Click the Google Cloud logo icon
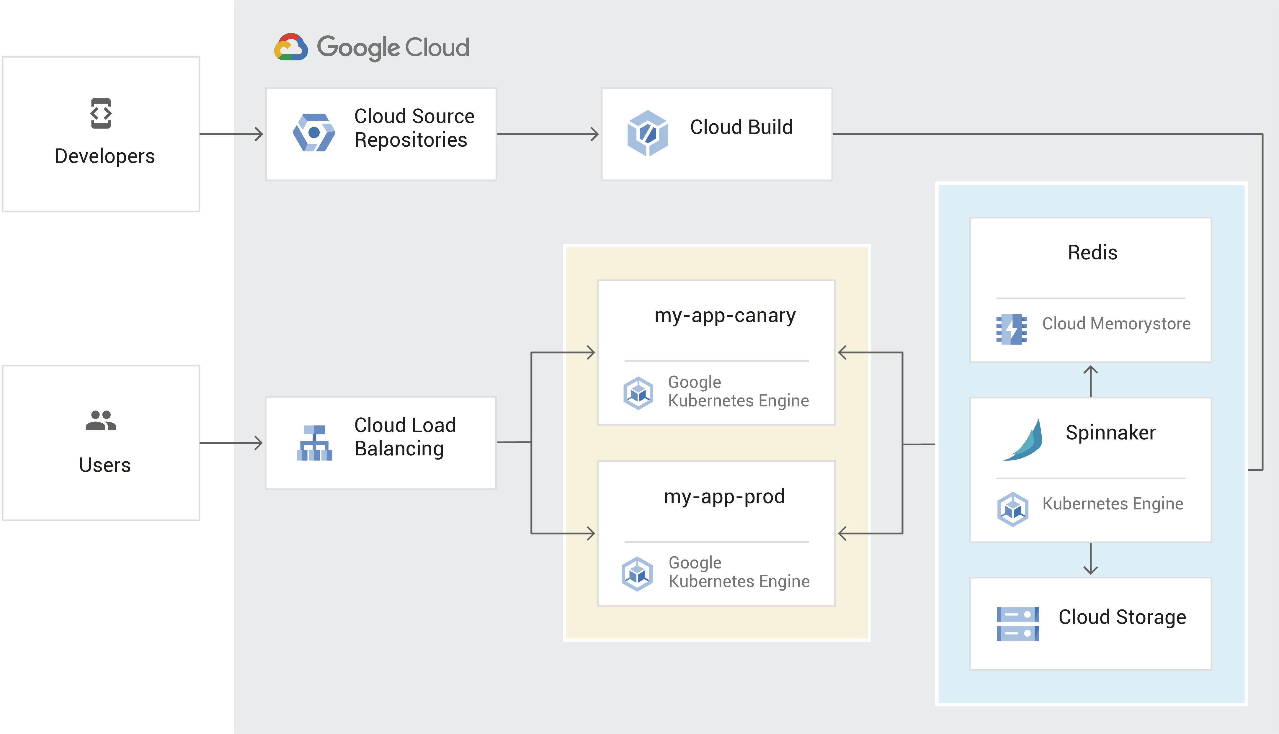The image size is (1279, 734). click(x=291, y=48)
